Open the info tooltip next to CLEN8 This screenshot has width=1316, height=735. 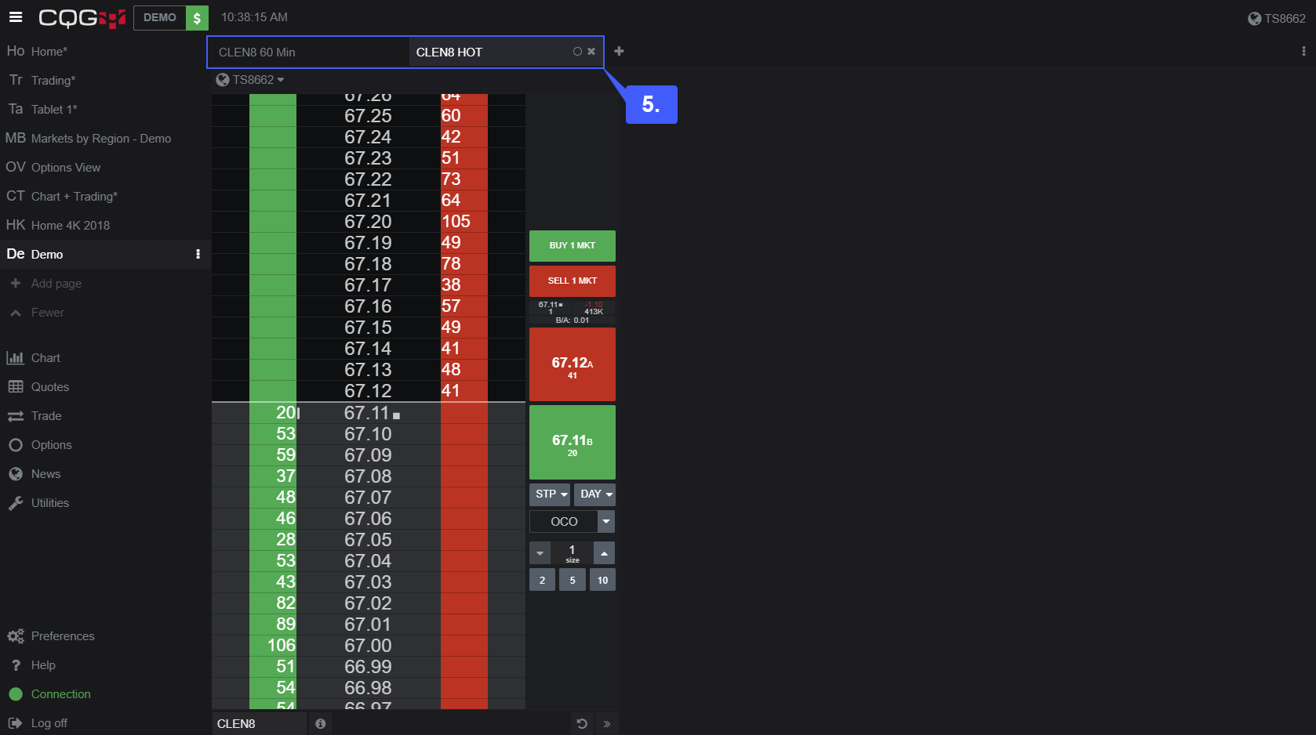tap(320, 723)
